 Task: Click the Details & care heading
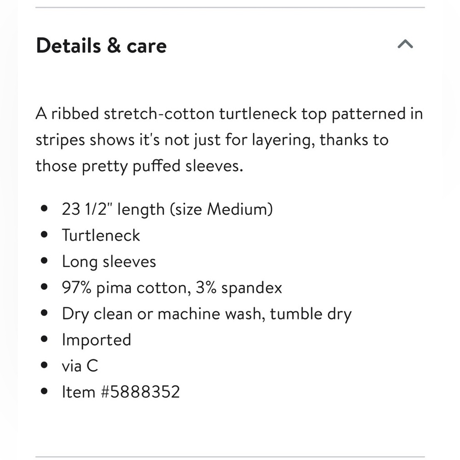pos(101,46)
